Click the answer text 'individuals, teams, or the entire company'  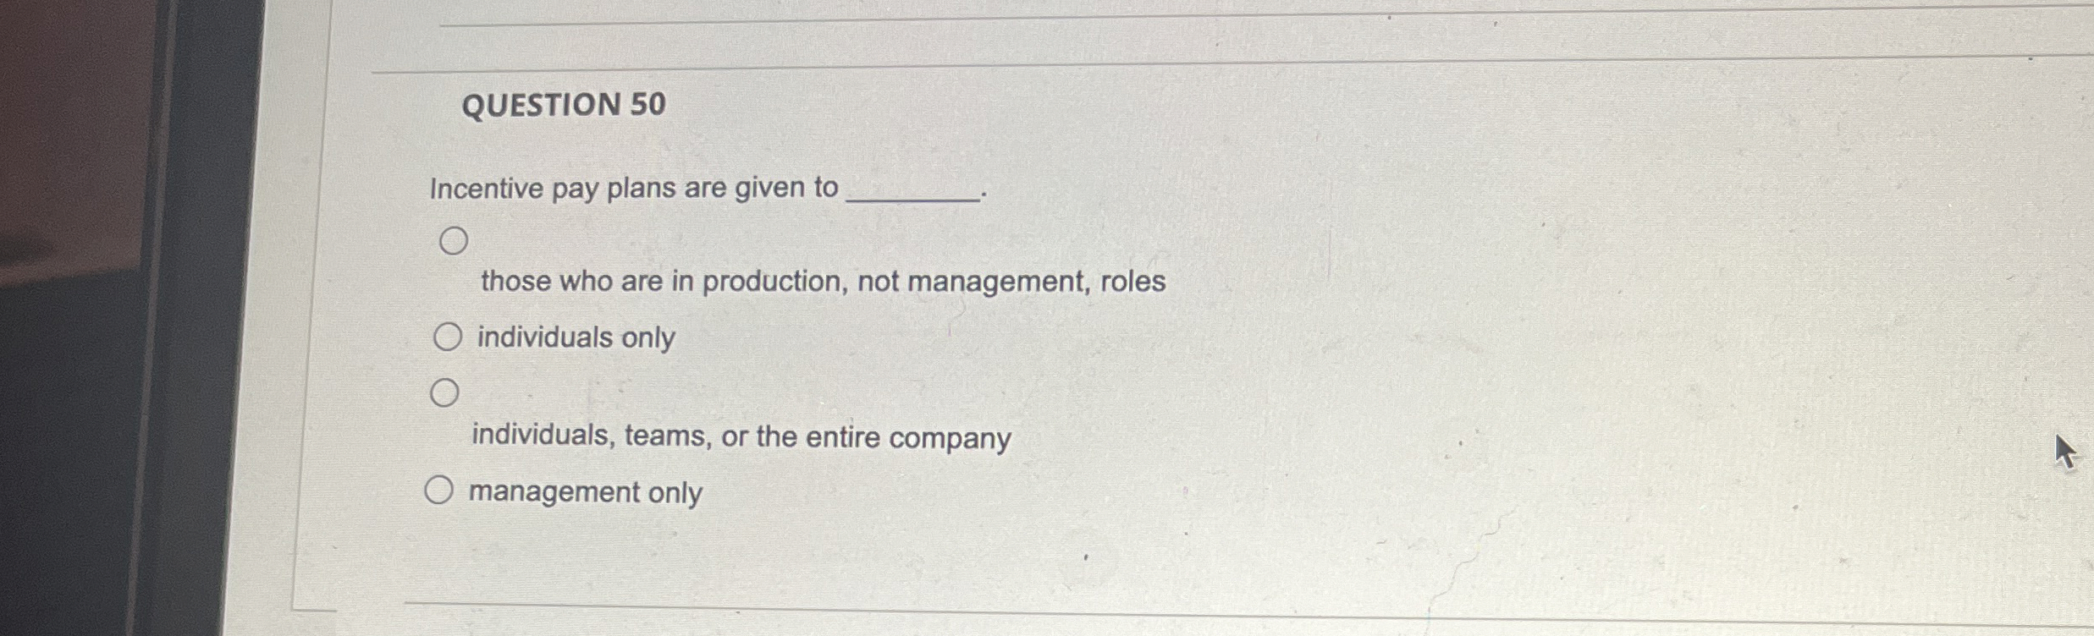click(x=738, y=437)
